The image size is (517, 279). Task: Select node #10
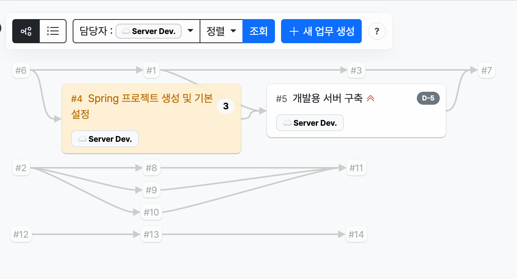click(x=151, y=212)
